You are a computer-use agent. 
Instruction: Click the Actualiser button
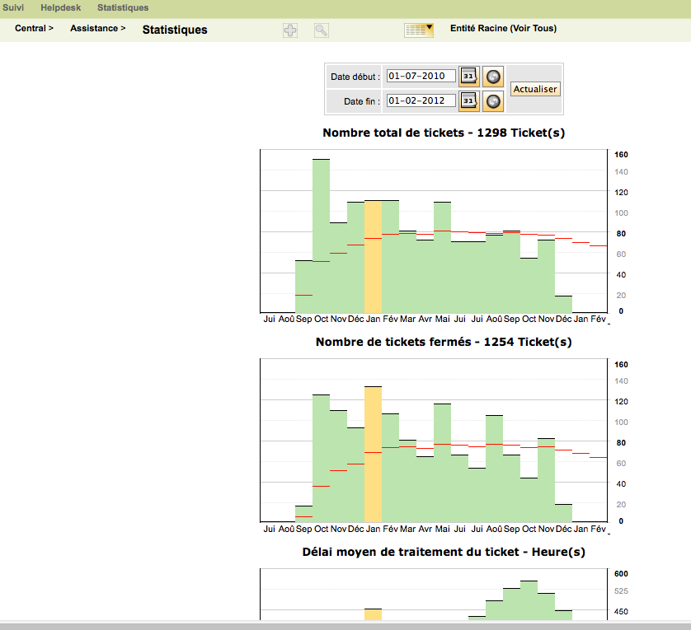coord(535,89)
